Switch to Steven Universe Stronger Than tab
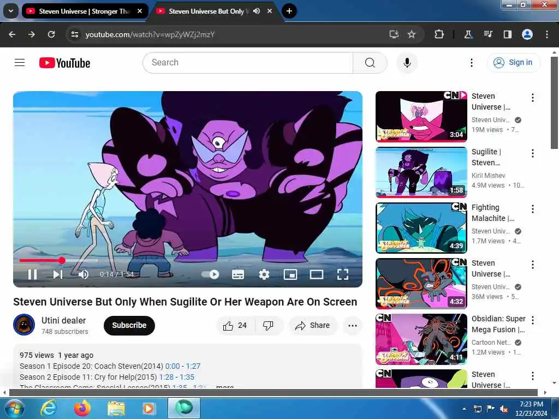559x419 pixels. (85, 11)
